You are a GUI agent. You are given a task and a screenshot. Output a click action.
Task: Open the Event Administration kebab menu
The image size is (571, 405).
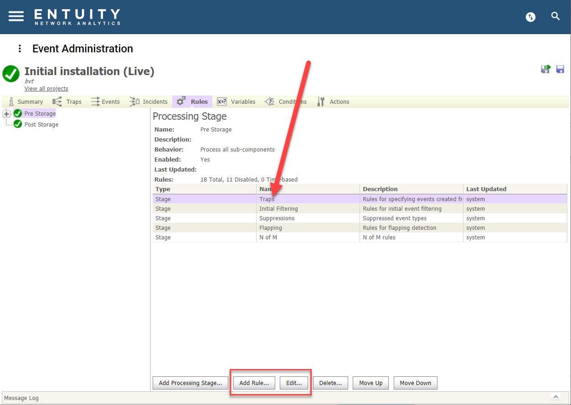[x=20, y=49]
